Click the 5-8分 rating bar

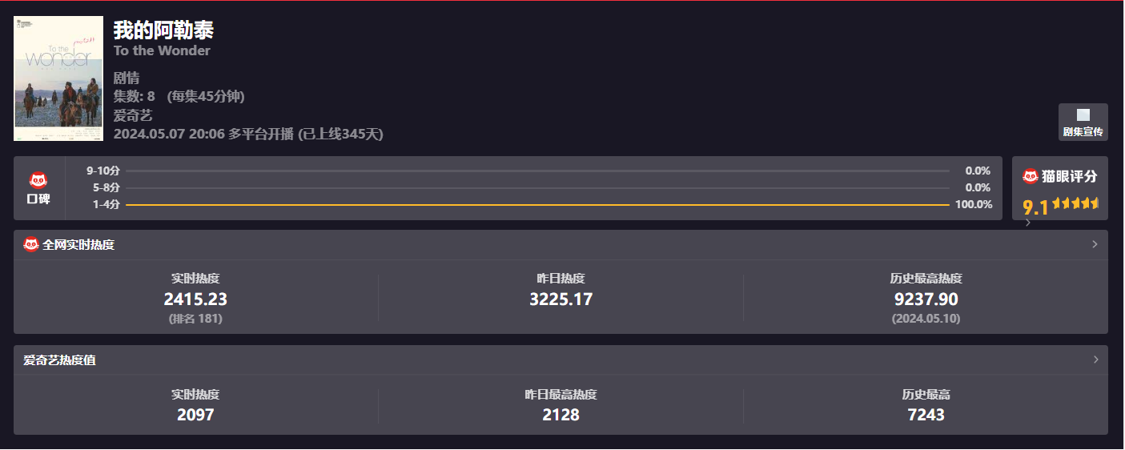[x=536, y=188]
